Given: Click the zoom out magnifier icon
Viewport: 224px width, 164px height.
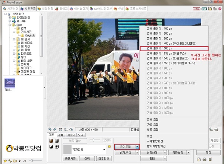Looking at the screenshot, I should click(x=217, y=129).
